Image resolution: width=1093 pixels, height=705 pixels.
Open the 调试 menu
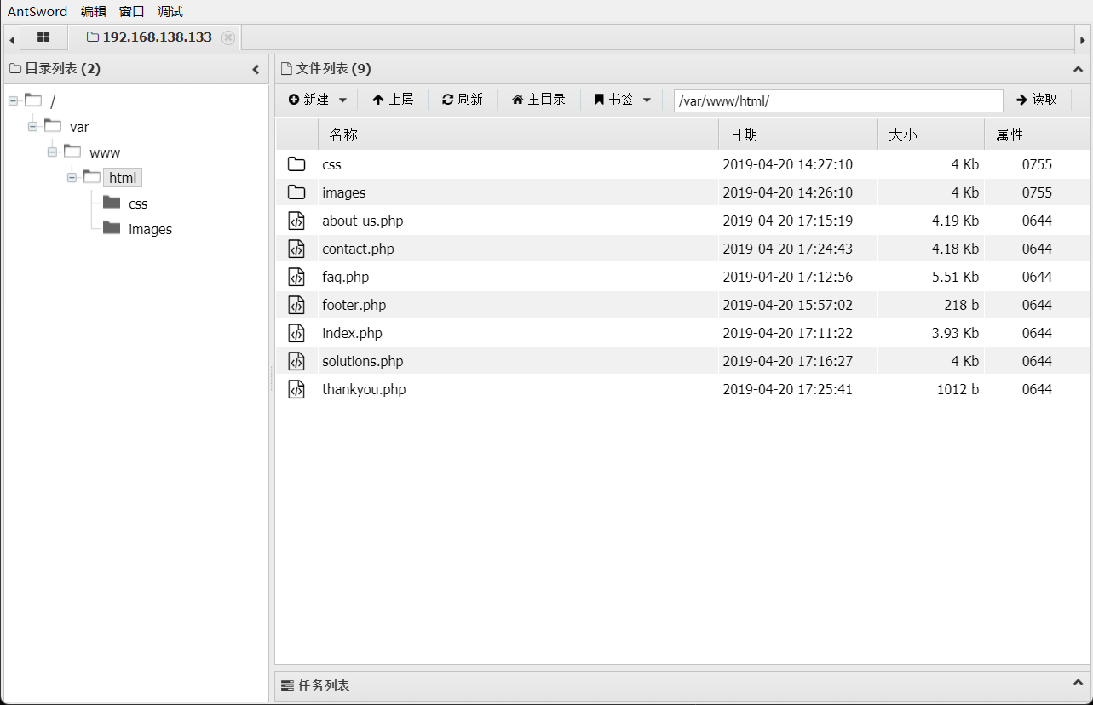click(x=170, y=11)
